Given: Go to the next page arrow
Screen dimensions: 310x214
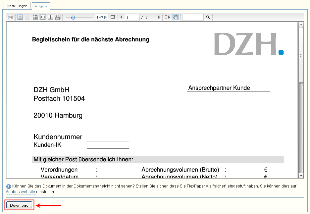Looking at the screenshot, I should 159,17.
